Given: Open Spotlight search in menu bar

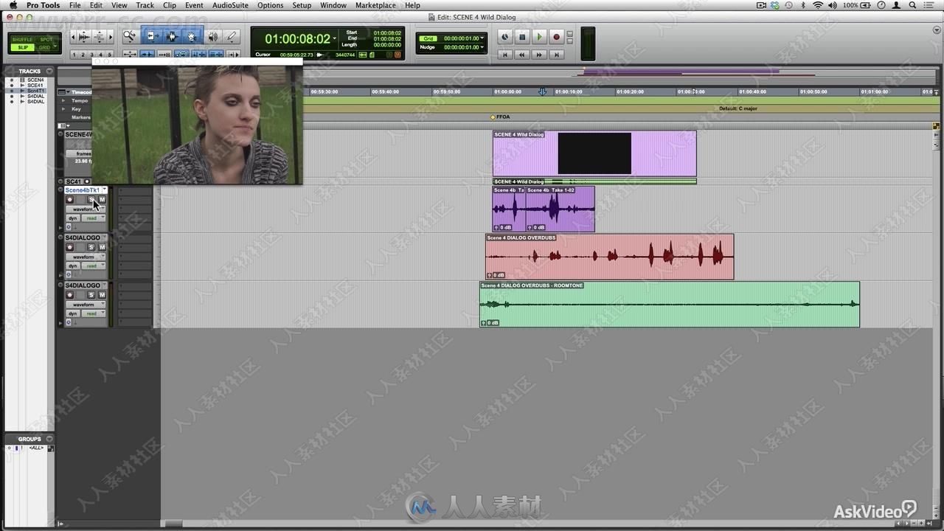Looking at the screenshot, I should pyautogui.click(x=914, y=5).
